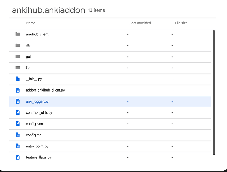Click the vertical scrollbar of the file list
The image size is (227, 172).
click(214, 92)
